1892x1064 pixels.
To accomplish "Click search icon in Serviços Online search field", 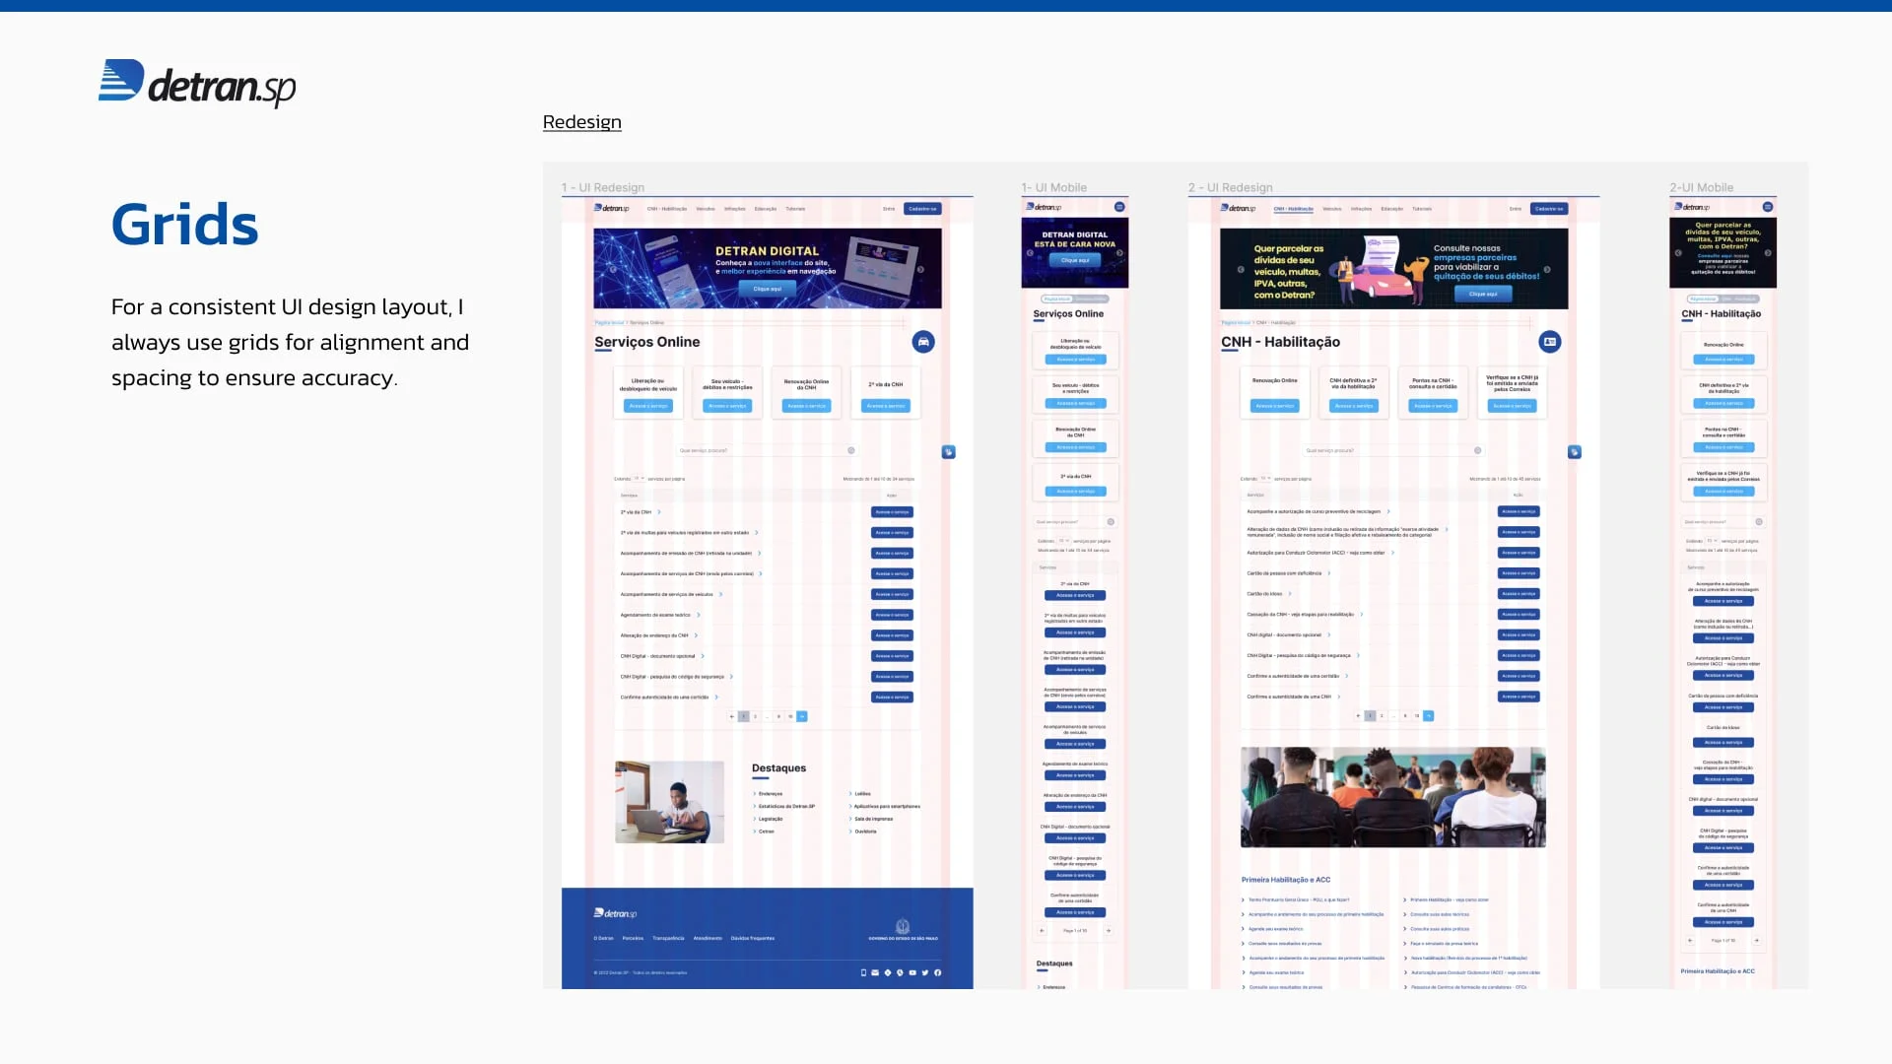I will 851,450.
